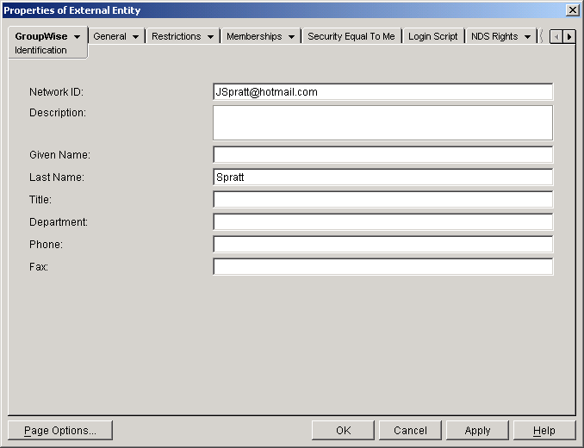Apply the changes with Apply button

pyautogui.click(x=477, y=431)
